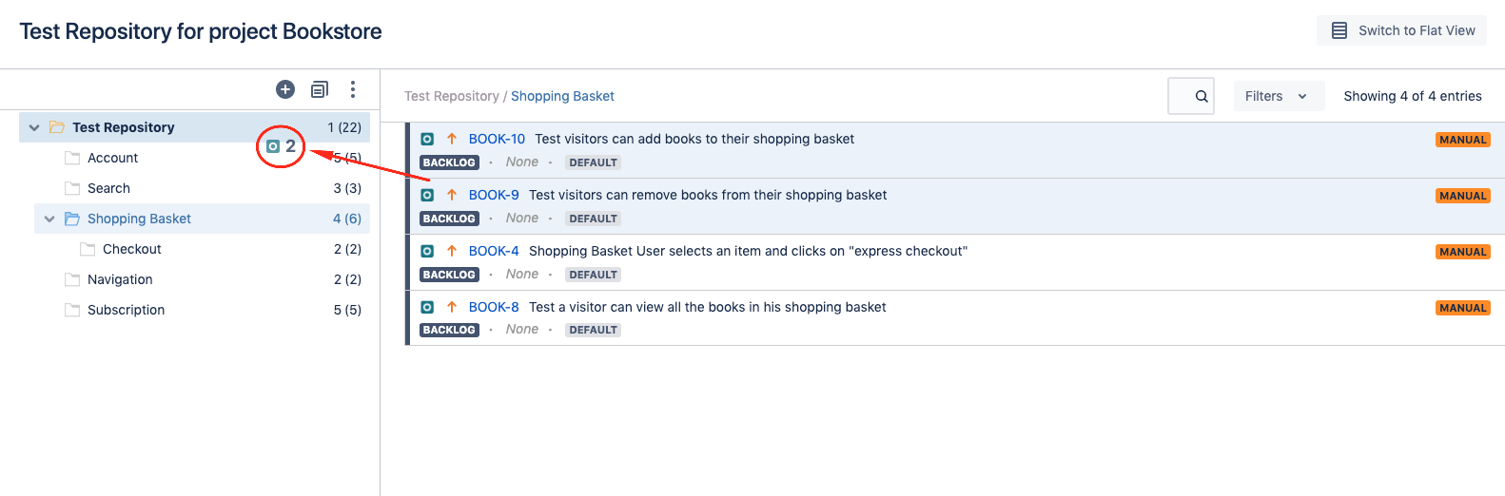
Task: Click the Switch to Flat View list icon
Action: point(1339,30)
